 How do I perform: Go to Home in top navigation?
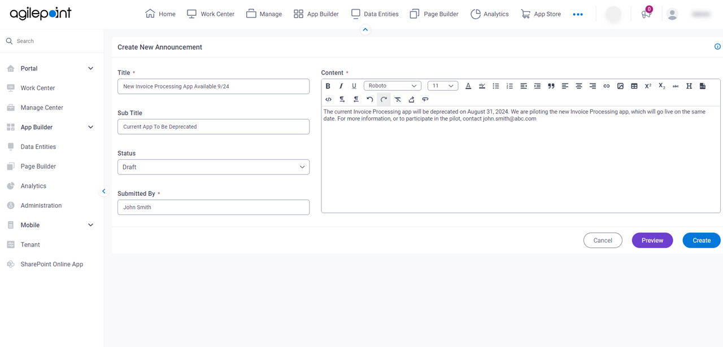pos(160,14)
